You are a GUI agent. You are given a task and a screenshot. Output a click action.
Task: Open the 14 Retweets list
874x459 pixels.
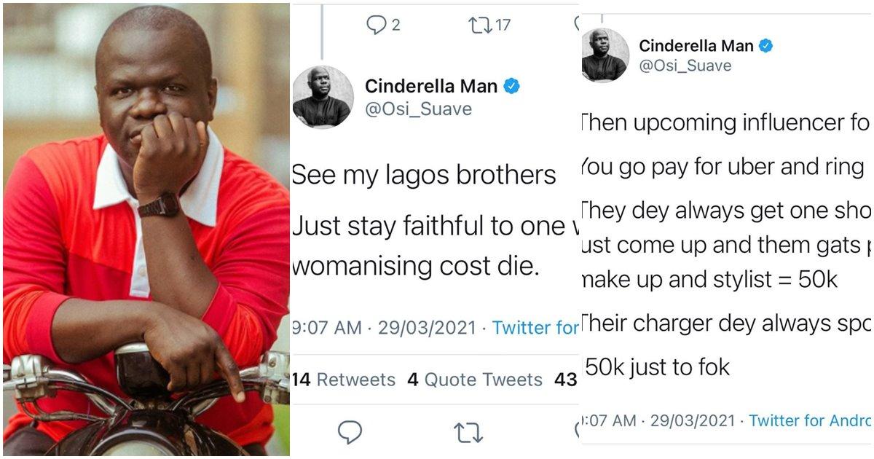(343, 380)
